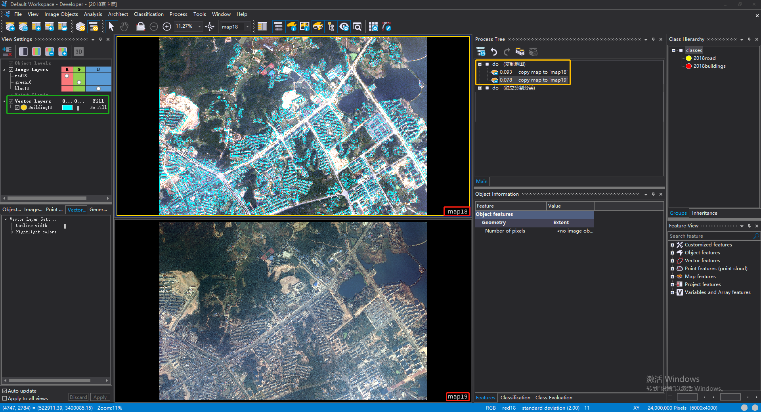Select 'copy map to map18' process
The height and width of the screenshot is (412, 761).
(542, 72)
